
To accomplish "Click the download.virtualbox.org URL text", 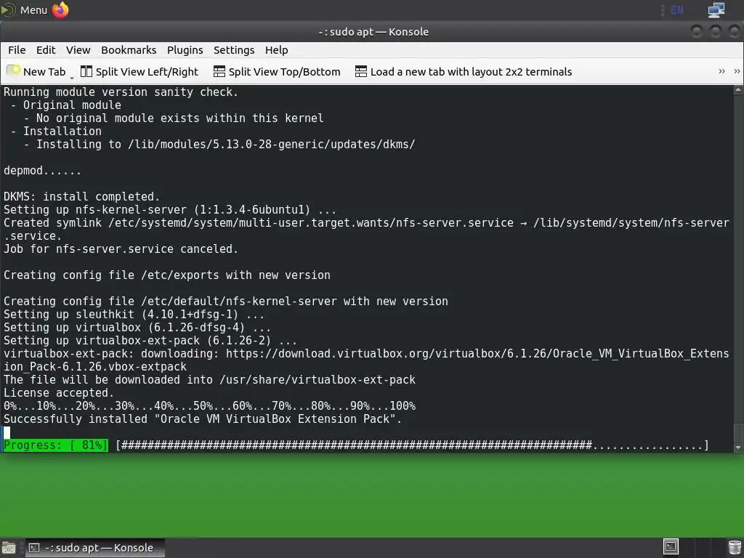I will point(477,354).
